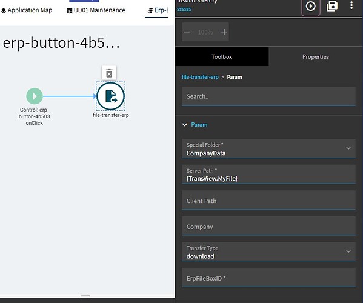Viewport: 363px width, 303px height.
Task: Collapse the Param section chevron
Action: (x=185, y=125)
